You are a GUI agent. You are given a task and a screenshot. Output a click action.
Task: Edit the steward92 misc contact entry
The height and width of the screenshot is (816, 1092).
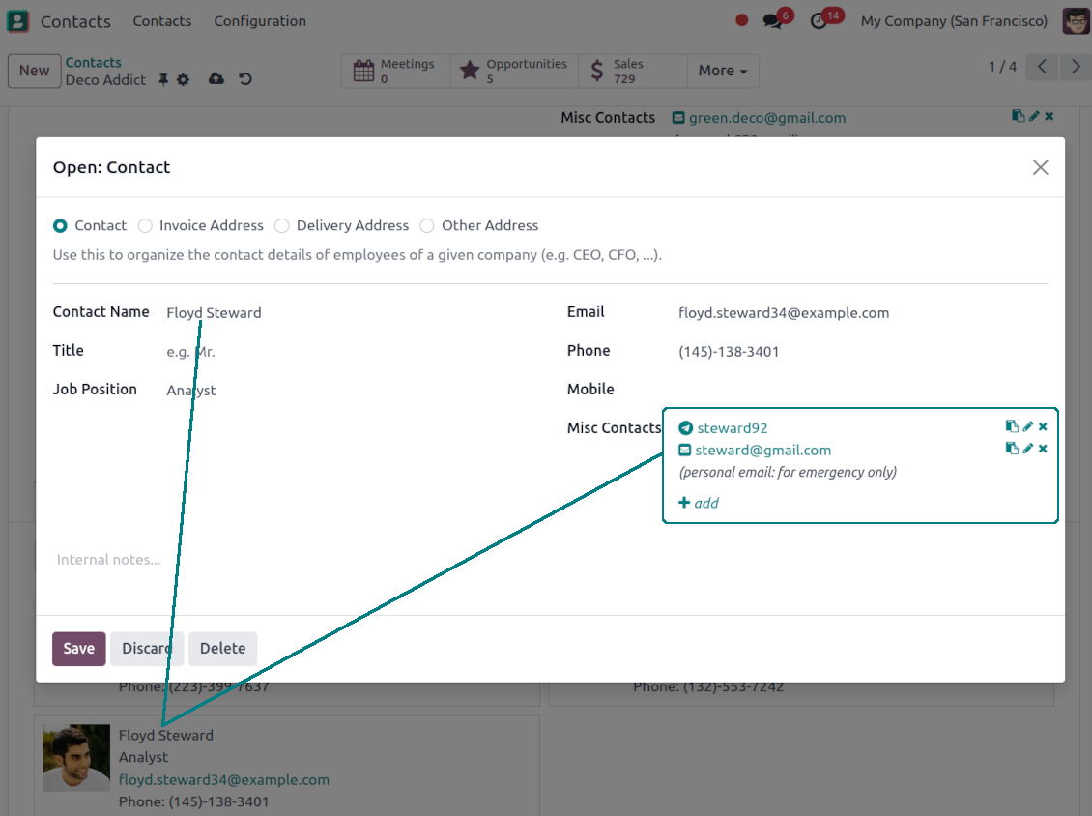[1028, 426]
